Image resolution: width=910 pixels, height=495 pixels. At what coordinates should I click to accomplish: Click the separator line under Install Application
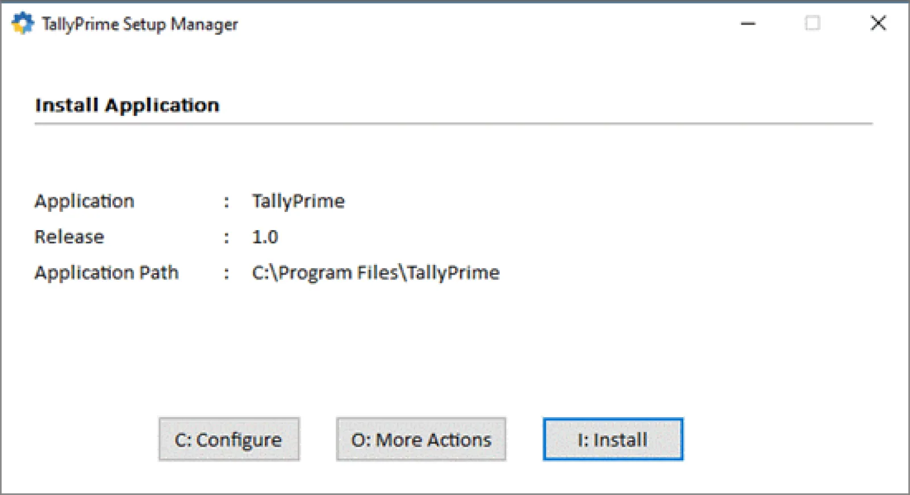(453, 123)
